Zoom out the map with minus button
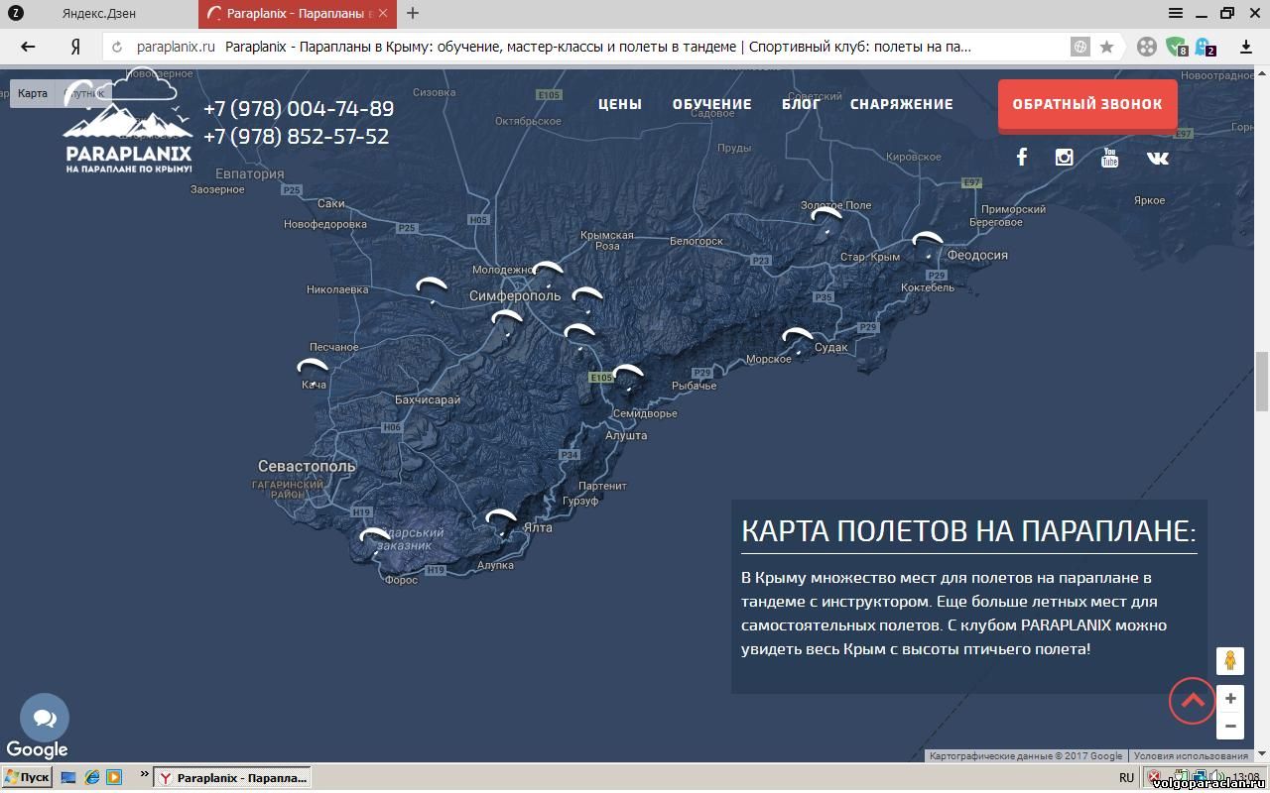Image resolution: width=1270 pixels, height=793 pixels. (1230, 726)
